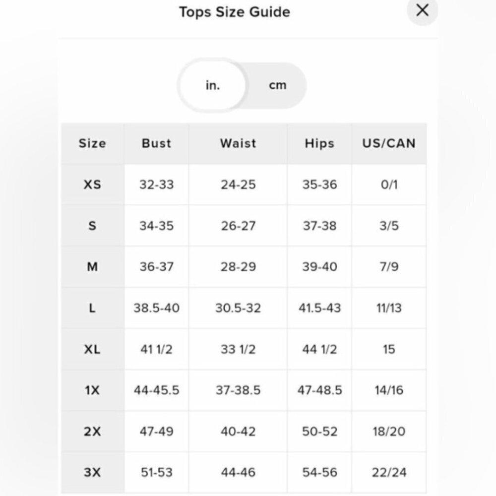The width and height of the screenshot is (496, 496).
Task: Click the 22/24 US/CAN cell
Action: tap(389, 473)
